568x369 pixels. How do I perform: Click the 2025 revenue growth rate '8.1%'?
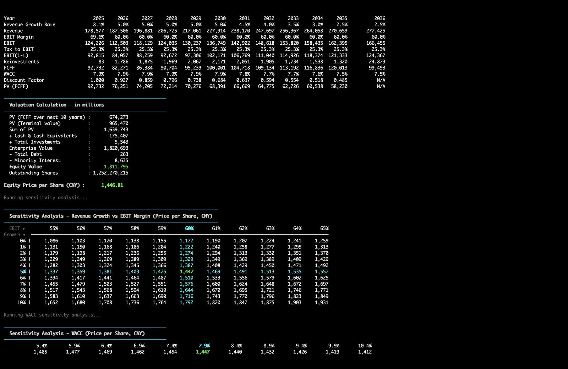pyautogui.click(x=99, y=24)
